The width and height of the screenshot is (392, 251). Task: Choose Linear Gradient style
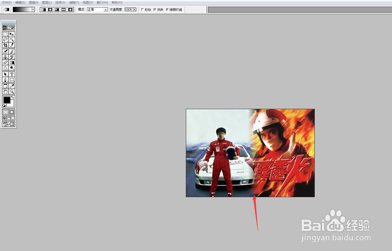coord(43,10)
